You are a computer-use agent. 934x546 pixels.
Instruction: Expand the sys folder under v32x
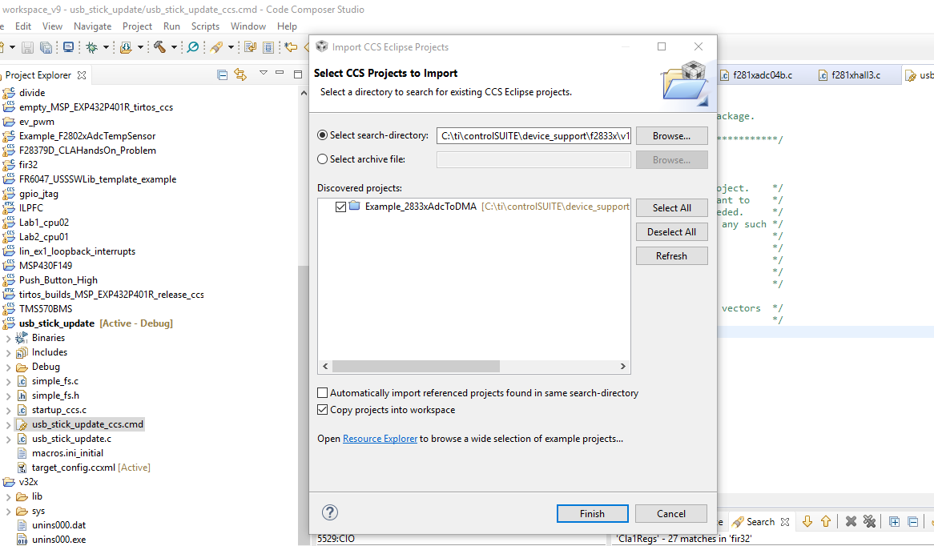click(x=8, y=511)
